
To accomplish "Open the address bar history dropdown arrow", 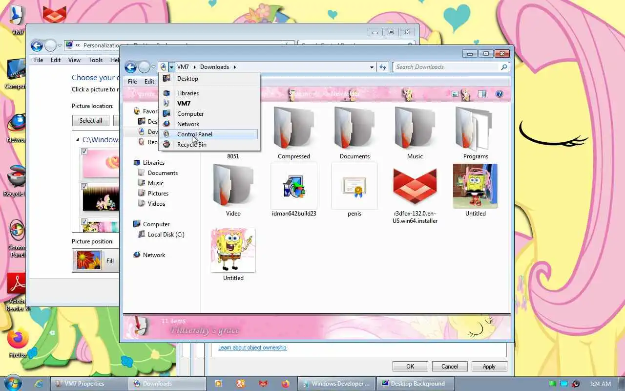I will [x=372, y=67].
